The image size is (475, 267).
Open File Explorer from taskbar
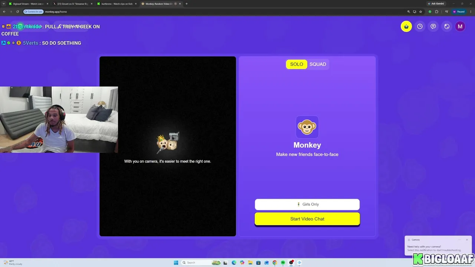250,263
